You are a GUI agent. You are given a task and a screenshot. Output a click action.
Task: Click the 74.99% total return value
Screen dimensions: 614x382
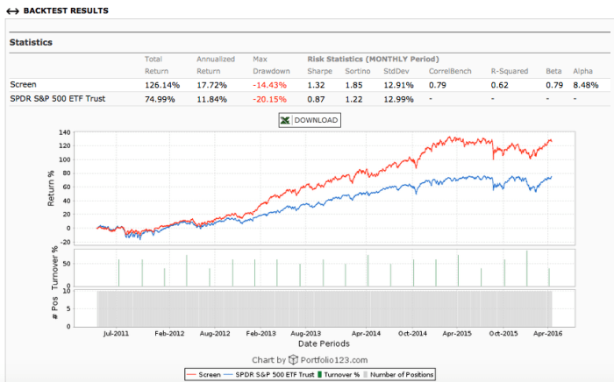[x=160, y=99]
